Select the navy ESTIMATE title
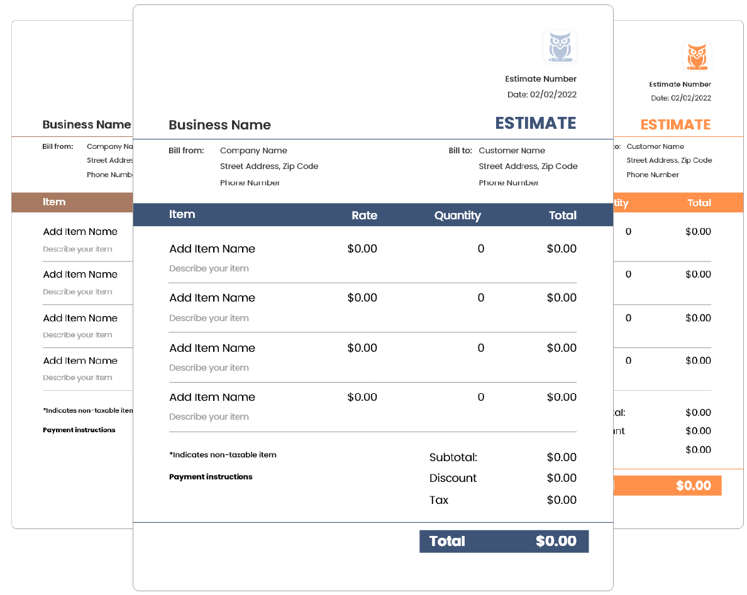This screenshot has width=747, height=595. click(x=535, y=123)
